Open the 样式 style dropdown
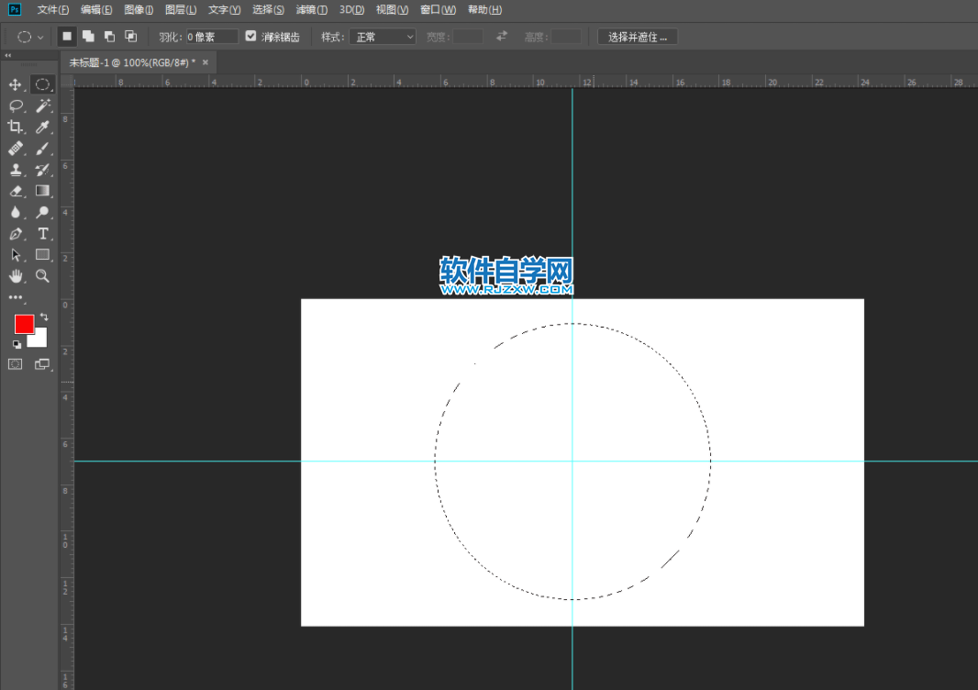This screenshot has height=690, width=978. point(383,37)
